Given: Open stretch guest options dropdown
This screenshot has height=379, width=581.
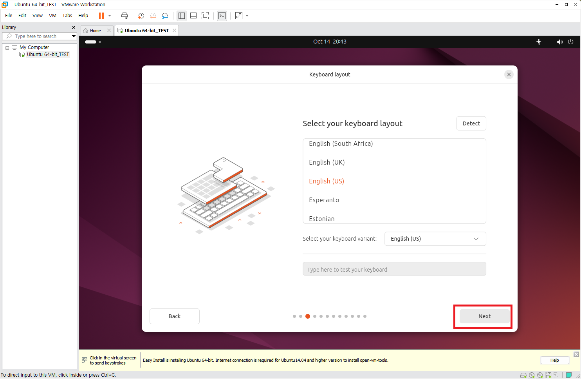Looking at the screenshot, I should click(x=247, y=16).
